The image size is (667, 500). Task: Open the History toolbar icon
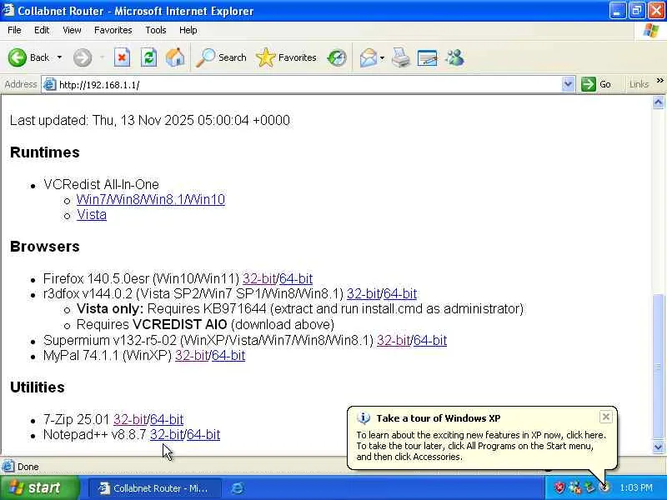[337, 57]
